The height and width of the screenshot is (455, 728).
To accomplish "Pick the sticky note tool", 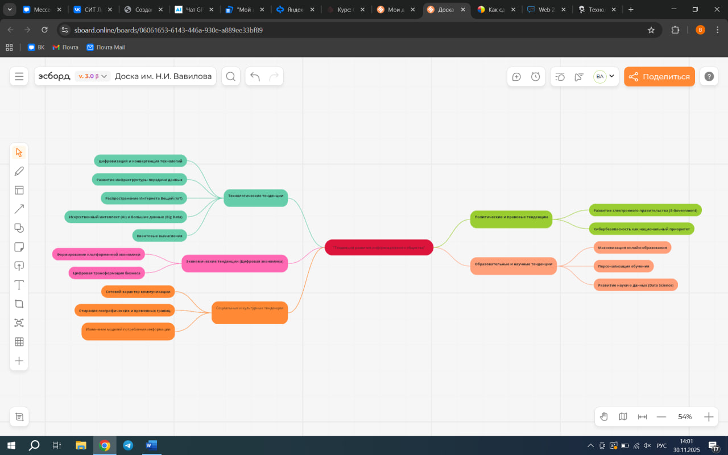I will (19, 247).
